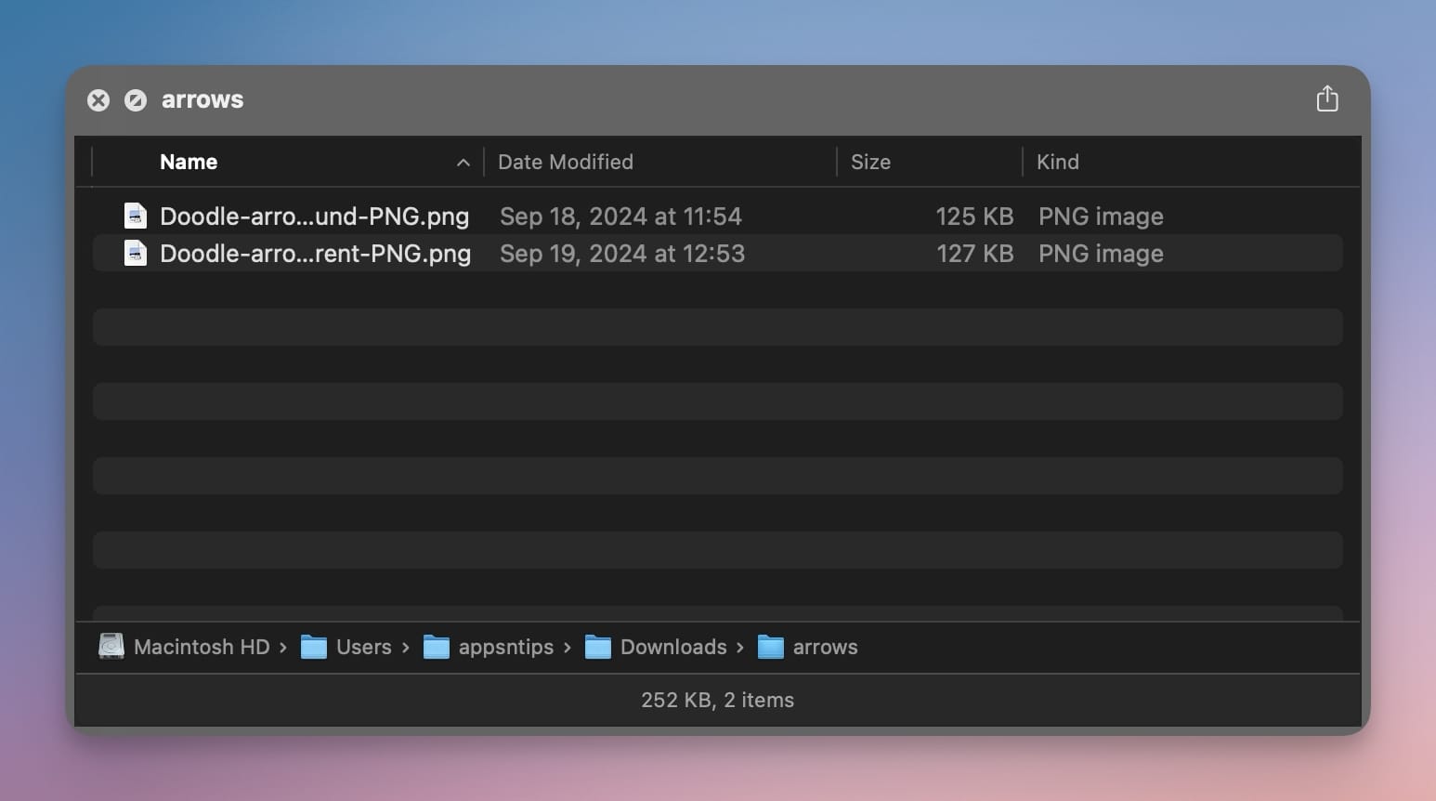Screen dimensions: 1436x801
Task: Click the Date Modified column header
Action: pyautogui.click(x=566, y=162)
